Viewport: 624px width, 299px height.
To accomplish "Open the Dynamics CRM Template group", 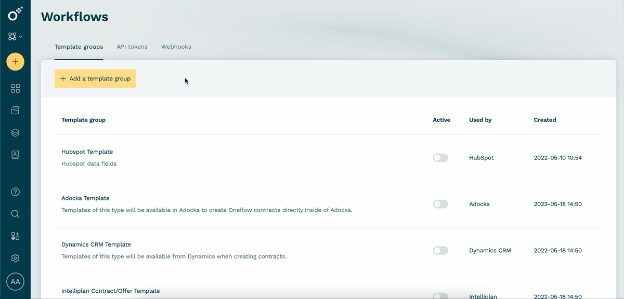I will click(x=96, y=244).
